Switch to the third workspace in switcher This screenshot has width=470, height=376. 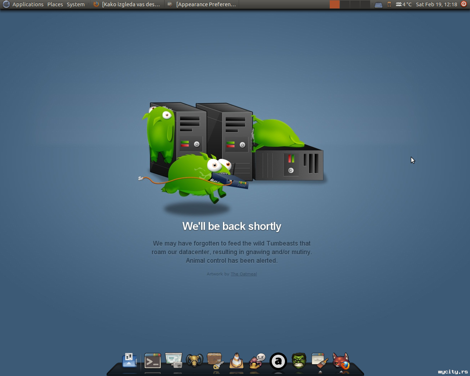[x=355, y=4]
